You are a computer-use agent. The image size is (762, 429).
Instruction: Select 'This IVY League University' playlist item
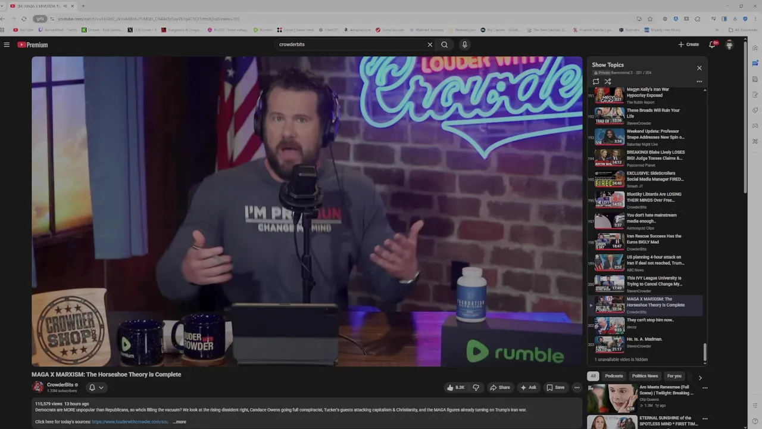click(645, 284)
